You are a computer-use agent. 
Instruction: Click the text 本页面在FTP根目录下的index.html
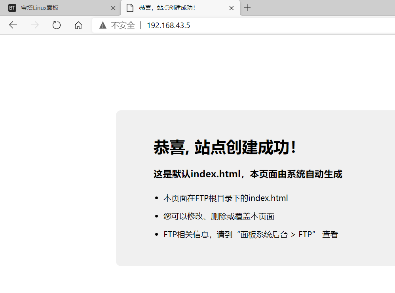226,198
